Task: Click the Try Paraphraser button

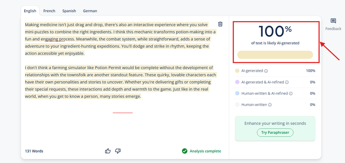Action: tap(275, 132)
